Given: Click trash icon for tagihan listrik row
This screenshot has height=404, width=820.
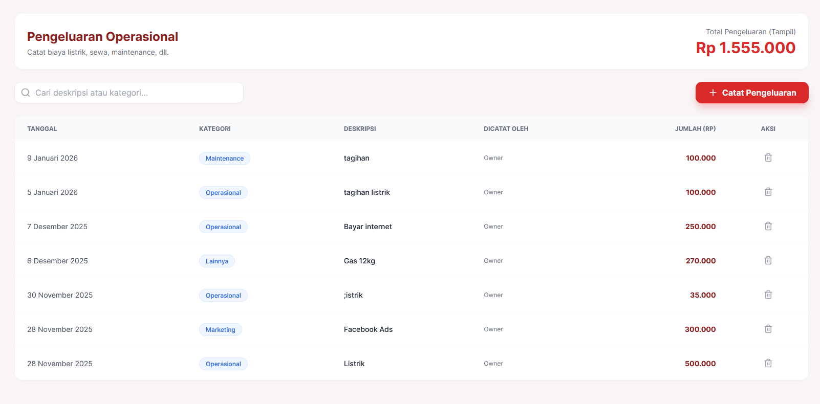Looking at the screenshot, I should 768,192.
